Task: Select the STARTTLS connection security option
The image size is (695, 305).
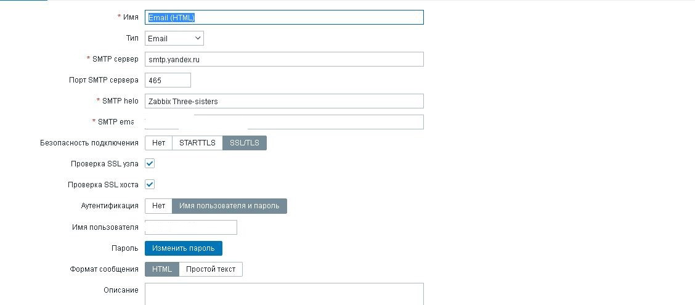Action: (197, 143)
